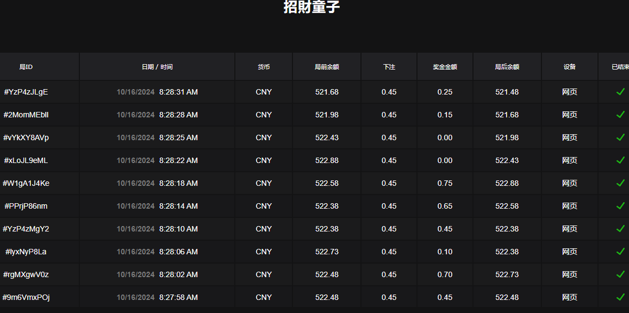This screenshot has width=629, height=313.
Task: Click the completed icon for #rgMXgwV0z
Action: [620, 274]
